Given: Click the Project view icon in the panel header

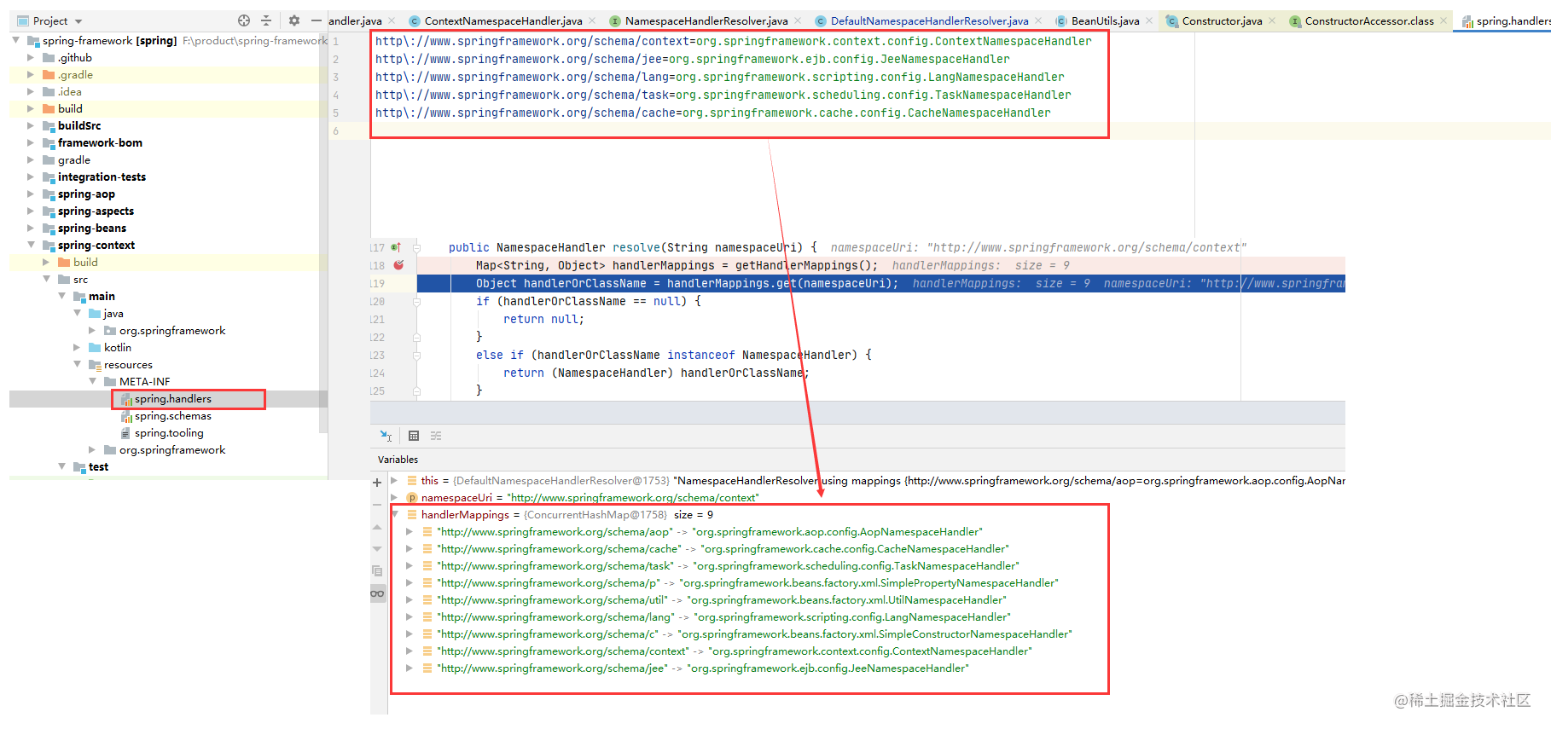Looking at the screenshot, I should [x=23, y=20].
